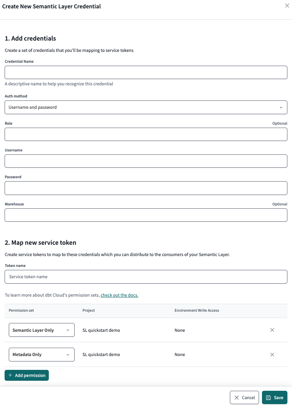Click the Cancel button
292x405 pixels.
[244, 397]
